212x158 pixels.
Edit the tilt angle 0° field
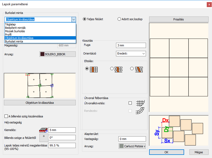62,138
